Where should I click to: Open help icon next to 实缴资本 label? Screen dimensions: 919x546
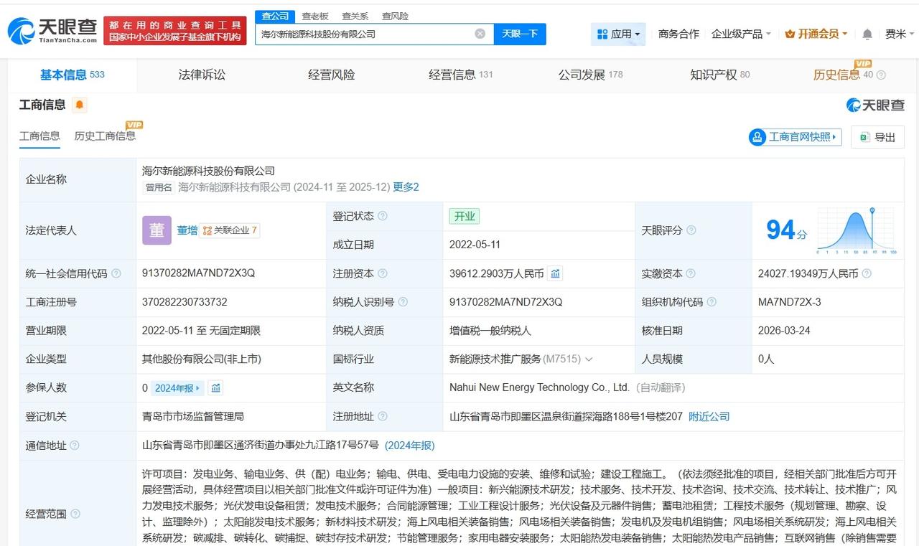tap(691, 273)
